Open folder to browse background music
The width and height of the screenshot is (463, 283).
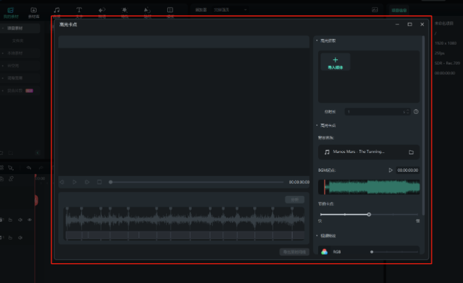(x=410, y=152)
